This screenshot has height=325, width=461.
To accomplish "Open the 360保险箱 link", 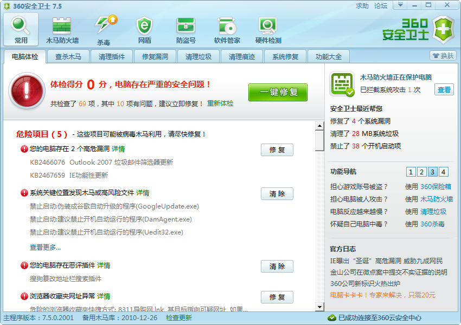I will pos(436,187).
